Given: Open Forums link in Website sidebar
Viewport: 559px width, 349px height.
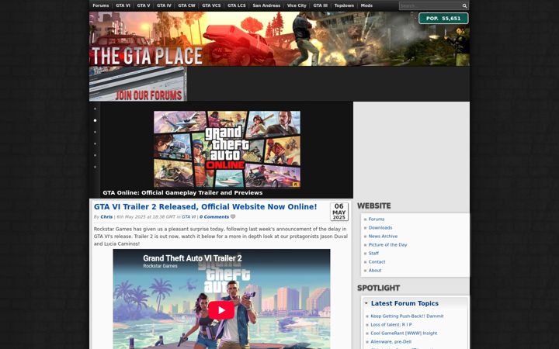Looking at the screenshot, I should point(377,219).
